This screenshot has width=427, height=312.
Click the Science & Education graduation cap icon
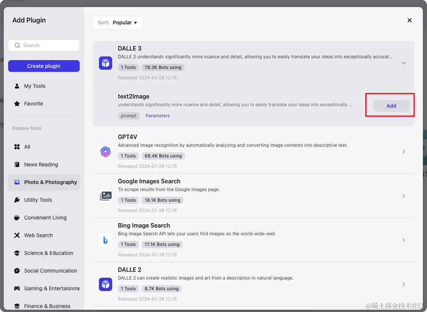tap(17, 253)
